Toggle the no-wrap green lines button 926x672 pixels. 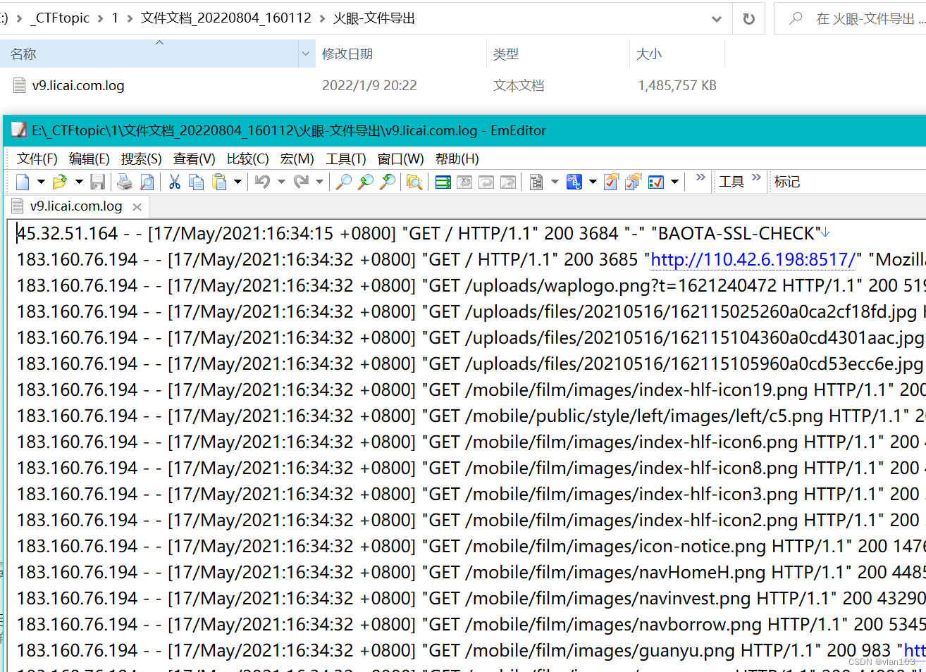tap(443, 182)
